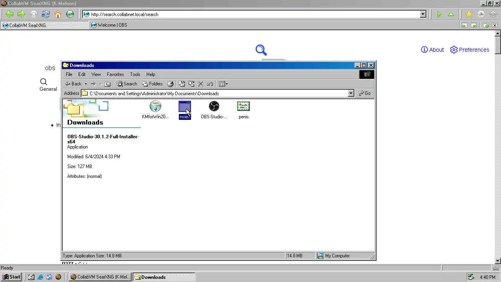This screenshot has height=282, width=501.
Task: Select General search category
Action: coord(48,85)
